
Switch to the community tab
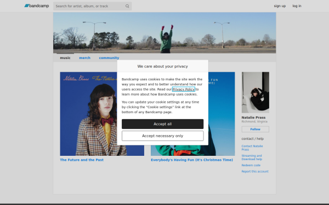tap(109, 58)
